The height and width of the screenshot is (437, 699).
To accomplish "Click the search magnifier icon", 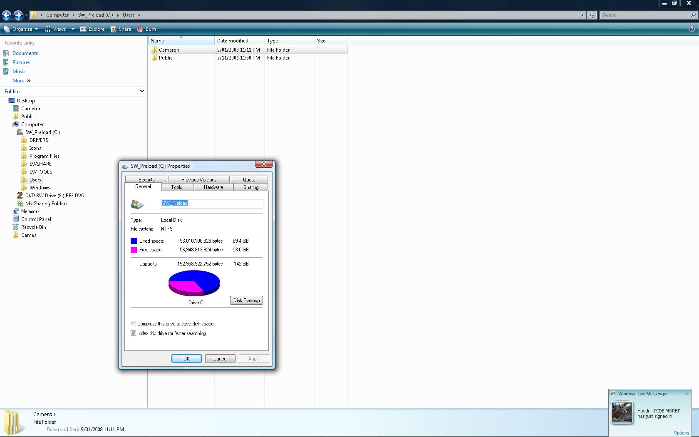I will coord(693,15).
